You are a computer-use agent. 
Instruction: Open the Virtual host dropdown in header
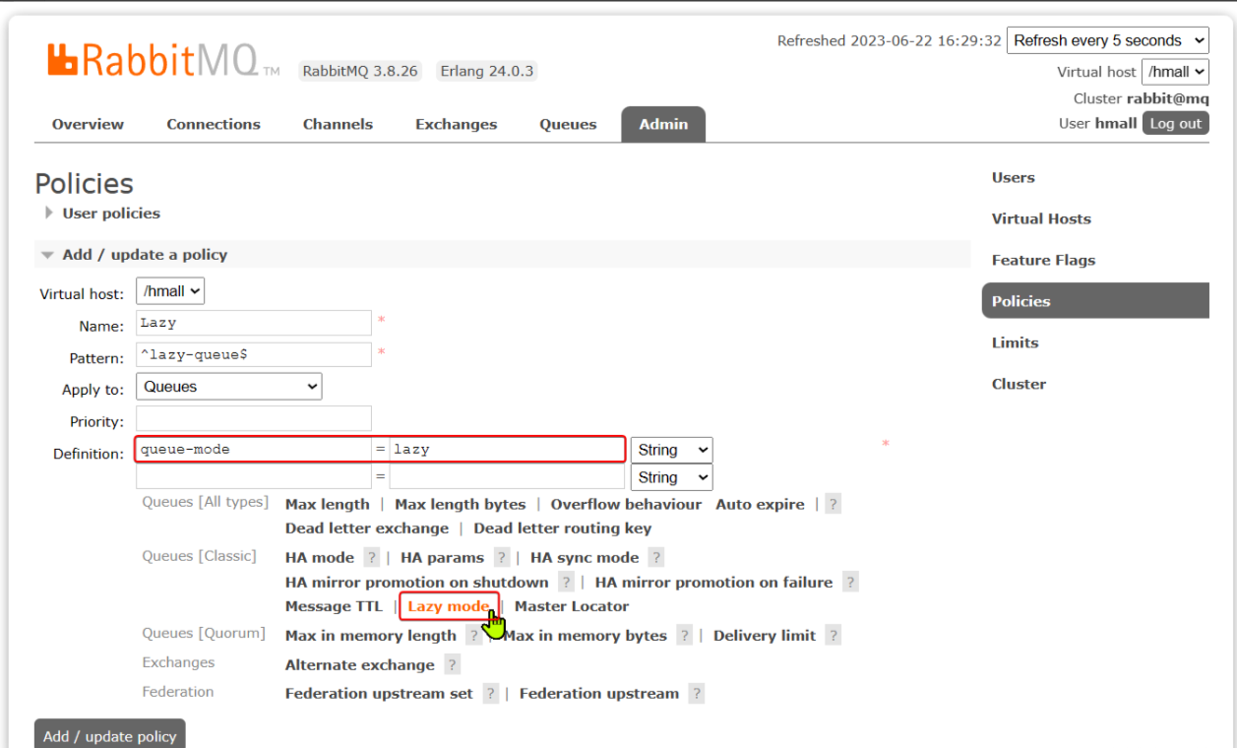[x=1175, y=72]
